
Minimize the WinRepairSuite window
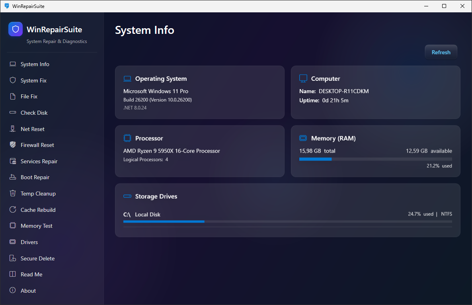click(426, 6)
